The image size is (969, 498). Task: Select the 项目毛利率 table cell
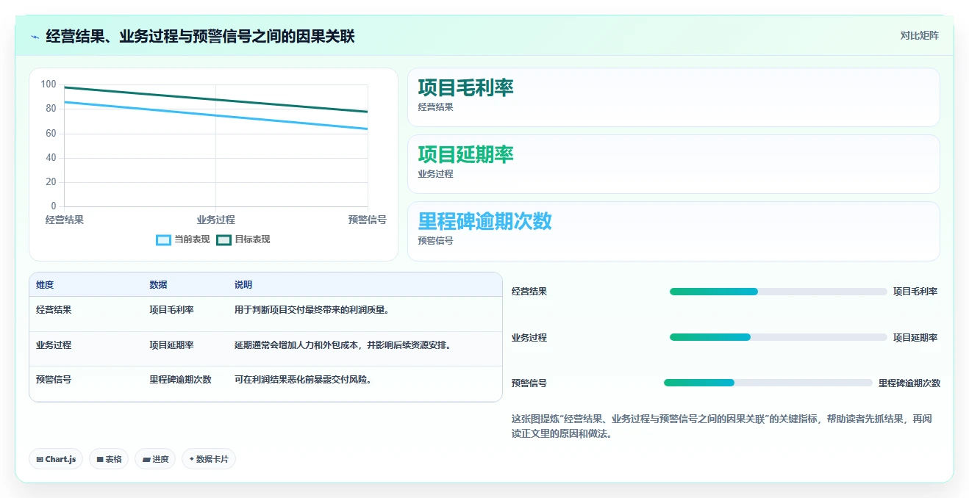171,310
